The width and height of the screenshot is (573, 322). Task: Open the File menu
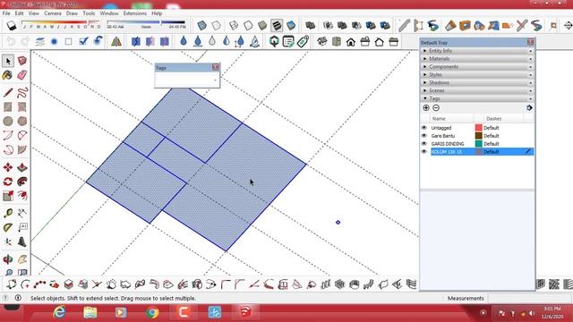(x=6, y=13)
